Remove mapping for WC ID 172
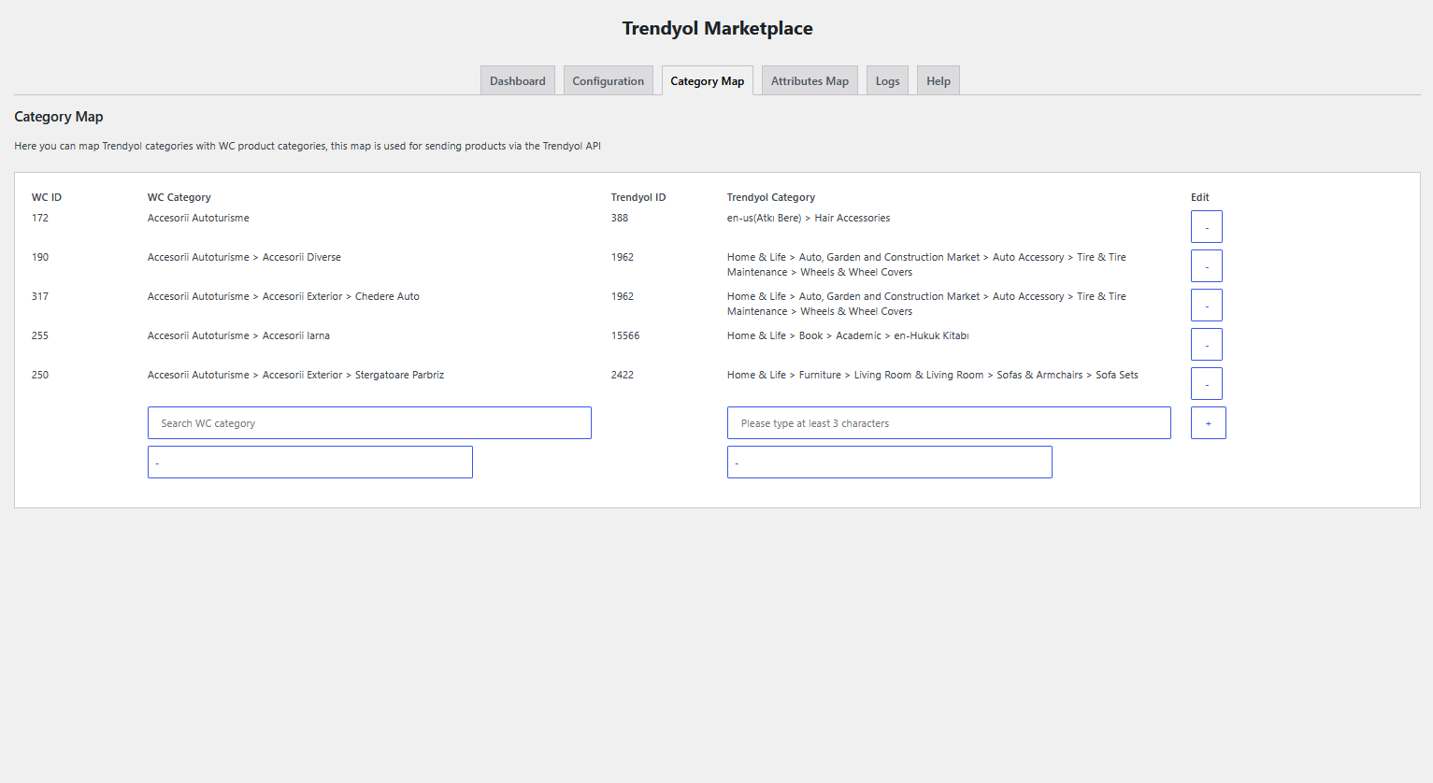Image resolution: width=1433 pixels, height=783 pixels. [1206, 227]
